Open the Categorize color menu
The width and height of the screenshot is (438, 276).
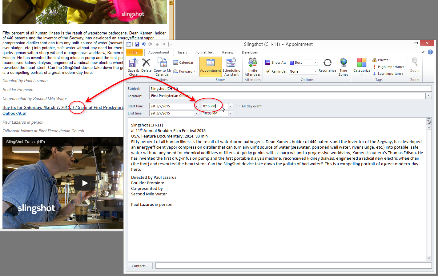click(x=362, y=66)
